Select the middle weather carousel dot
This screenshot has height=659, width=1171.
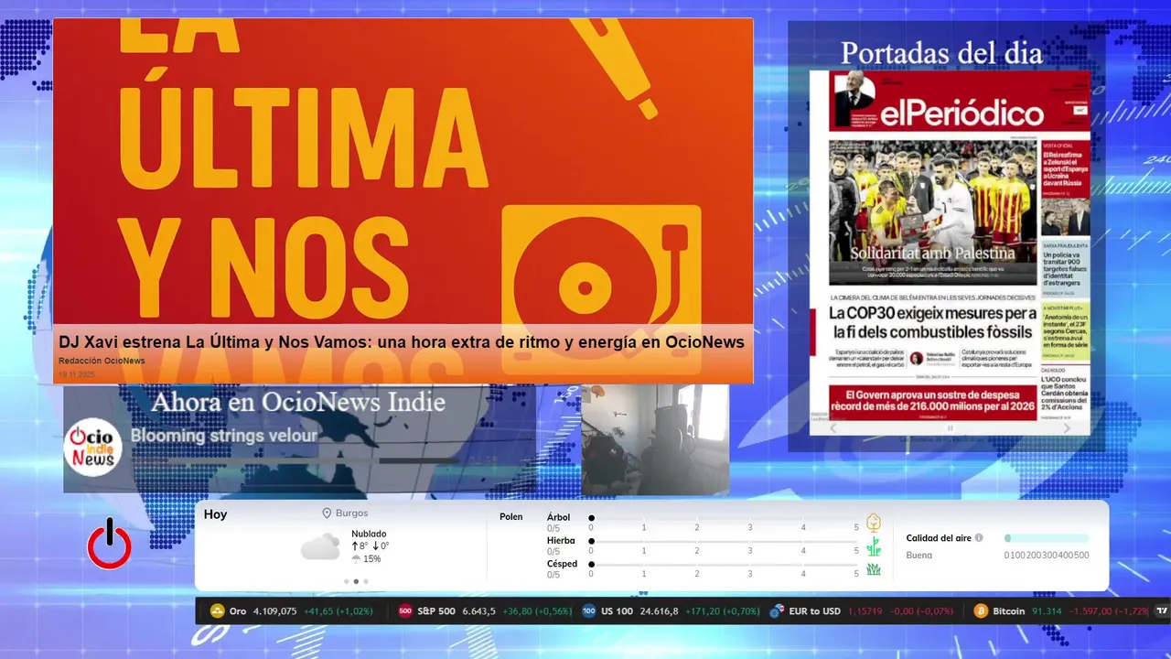356,581
